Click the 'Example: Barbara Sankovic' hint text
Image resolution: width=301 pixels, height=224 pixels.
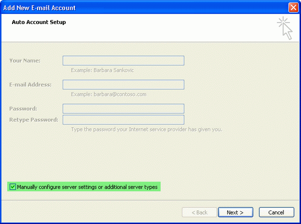pyautogui.click(x=102, y=70)
